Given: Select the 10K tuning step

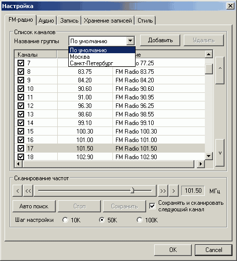Looking at the screenshot, I should (x=65, y=220).
